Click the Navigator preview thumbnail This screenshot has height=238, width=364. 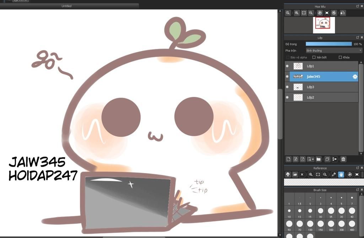click(324, 25)
